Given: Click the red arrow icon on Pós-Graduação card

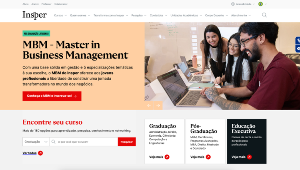Looking at the screenshot, I should point(208,157).
